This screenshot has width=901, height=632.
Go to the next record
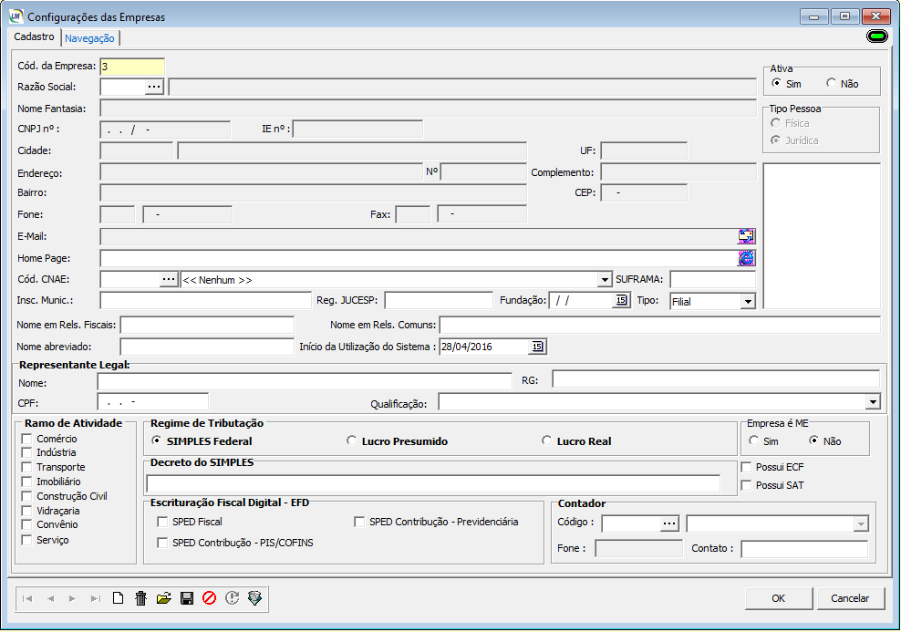[72, 598]
